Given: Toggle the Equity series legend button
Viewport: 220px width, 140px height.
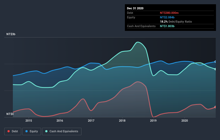Looking at the screenshot, I should 32,131.
